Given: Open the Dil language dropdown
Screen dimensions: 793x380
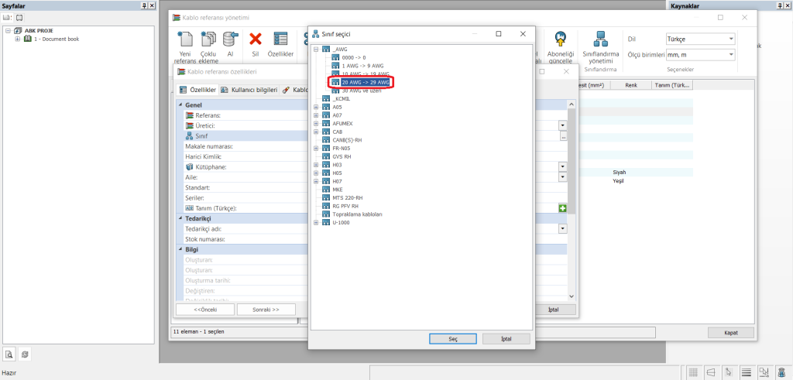Looking at the screenshot, I should [700, 39].
